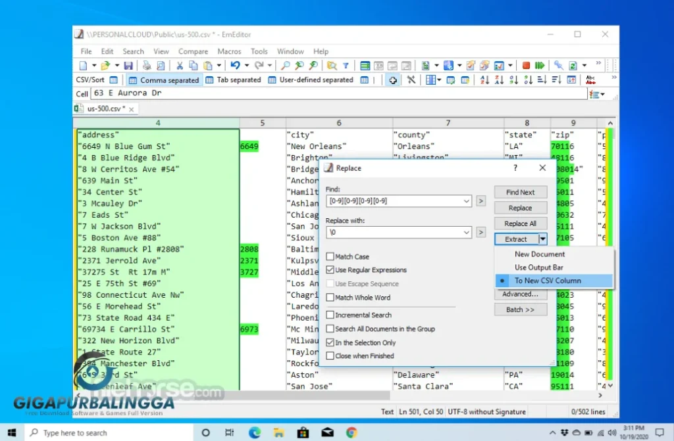Open the Extract button's dropdown arrow

(542, 239)
